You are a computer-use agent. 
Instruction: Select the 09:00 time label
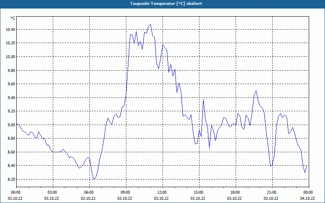click(x=126, y=192)
